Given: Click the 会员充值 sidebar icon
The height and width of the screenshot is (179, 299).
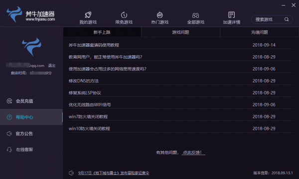Looking at the screenshot, I should (x=9, y=101).
